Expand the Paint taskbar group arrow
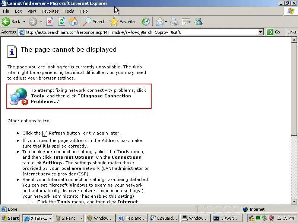Screen dimensions: 298x223 pos(82,219)
